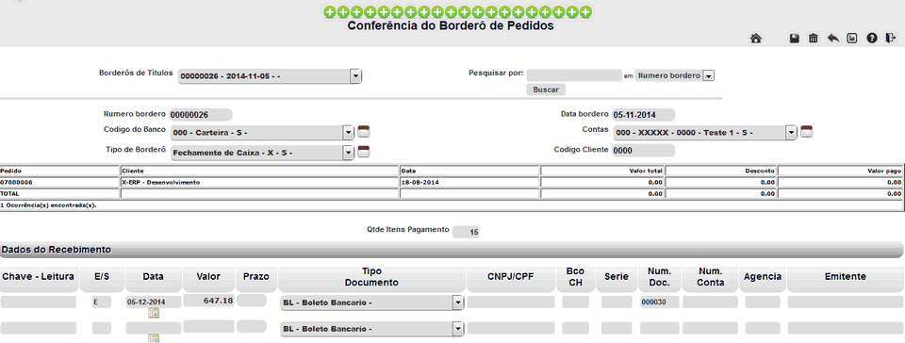Click the Codigo Cliente field 0000
Screen dimensions: 905x343
coord(643,151)
